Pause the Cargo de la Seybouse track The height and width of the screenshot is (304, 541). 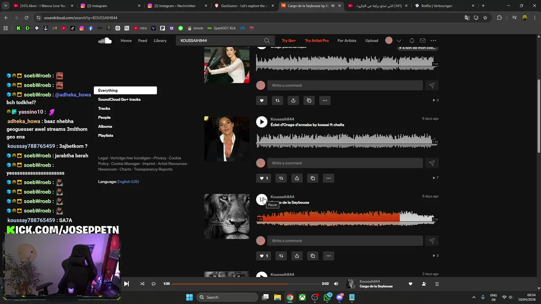coord(262,199)
